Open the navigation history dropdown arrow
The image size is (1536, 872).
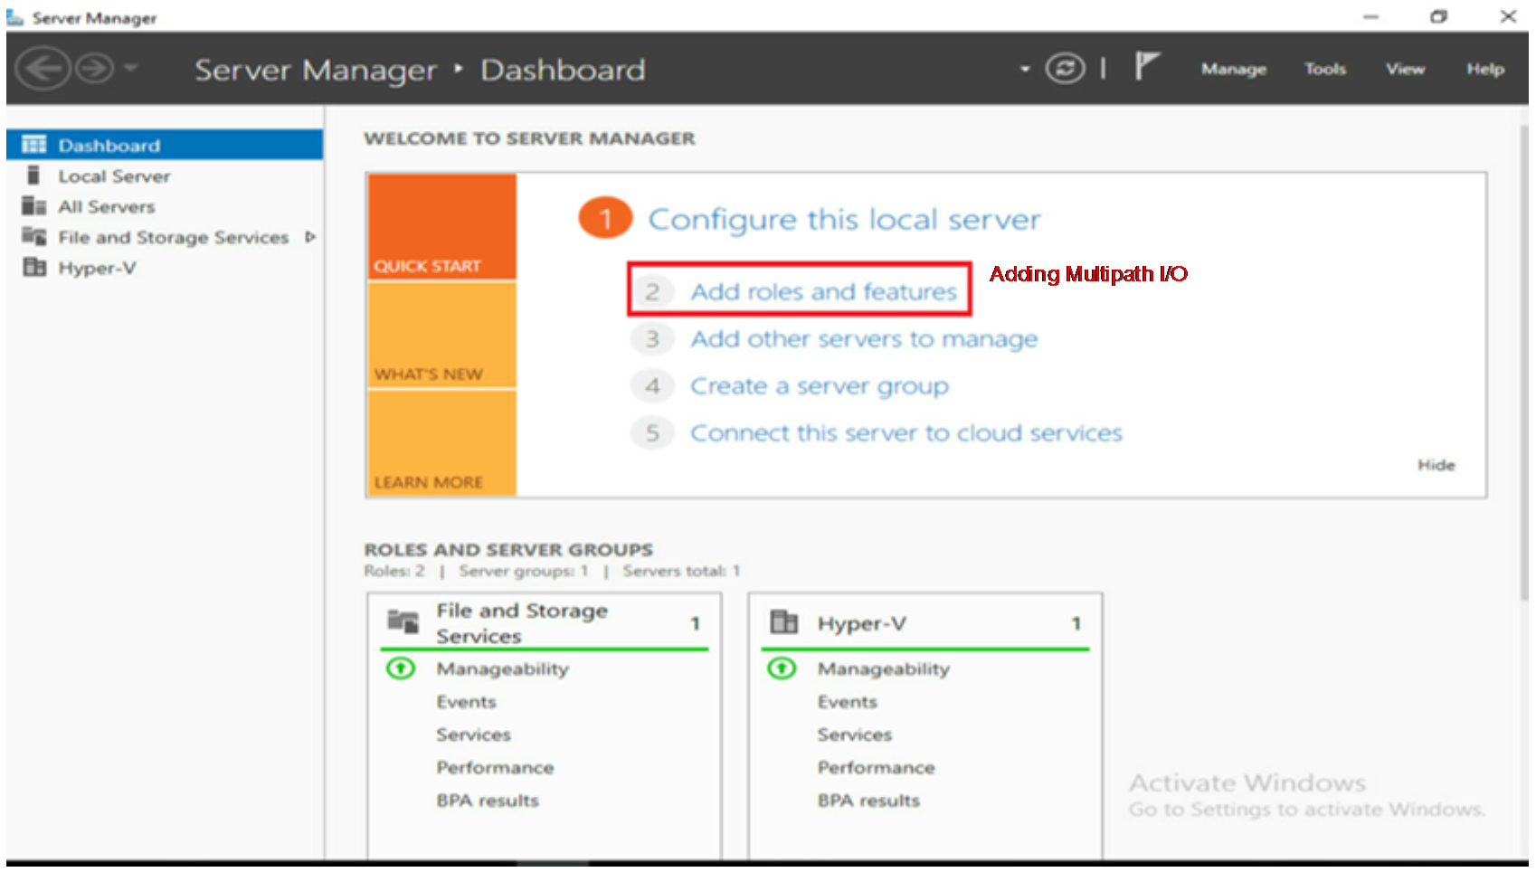131,67
